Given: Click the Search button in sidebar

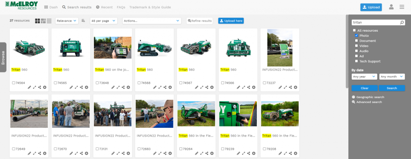Looking at the screenshot, I should 392,88.
